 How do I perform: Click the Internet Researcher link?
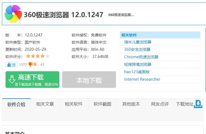coord(142,79)
